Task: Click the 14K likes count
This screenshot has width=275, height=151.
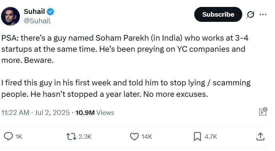Action: [147, 137]
